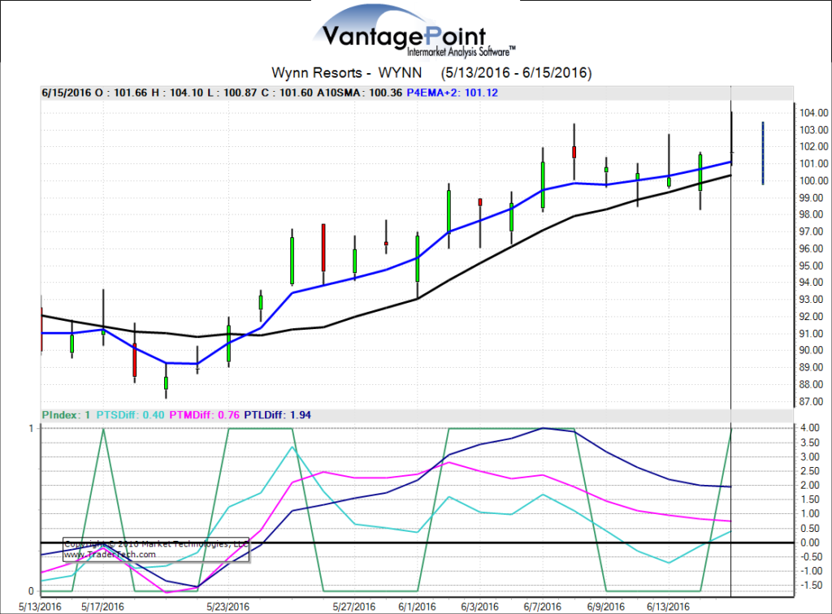
Task: Click the Wynn Resorts WYNN chart title
Action: click(346, 72)
